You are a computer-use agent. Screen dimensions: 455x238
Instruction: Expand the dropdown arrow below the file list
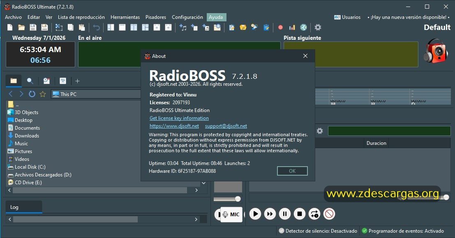[204, 183]
